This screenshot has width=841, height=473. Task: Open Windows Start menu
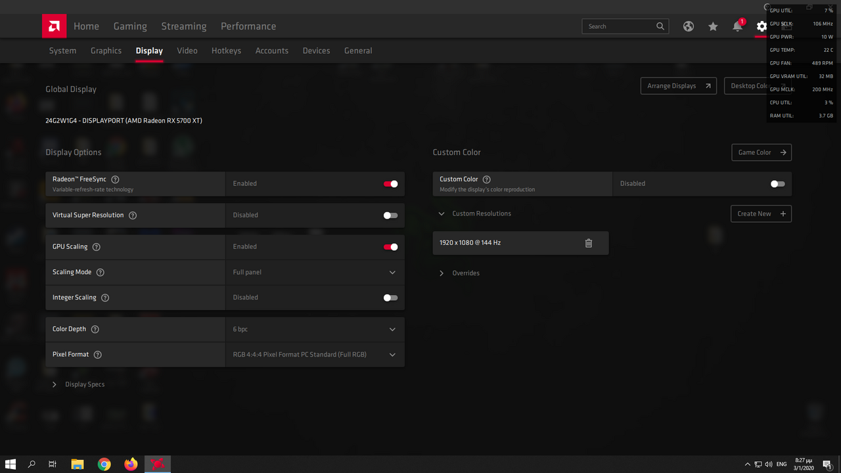11,464
